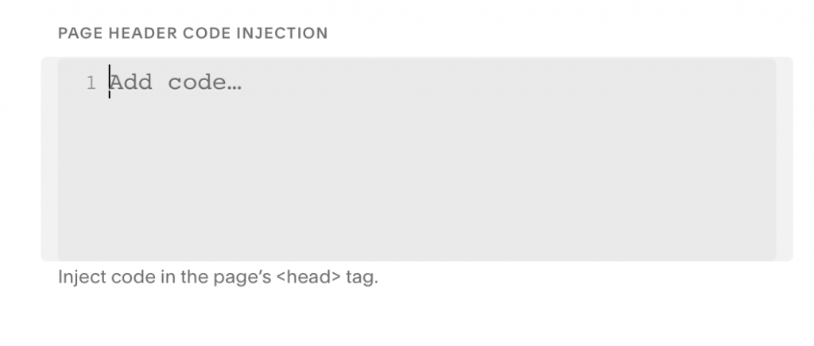This screenshot has width=814, height=346.
Task: Place cursor at start of line 1
Action: 110,83
